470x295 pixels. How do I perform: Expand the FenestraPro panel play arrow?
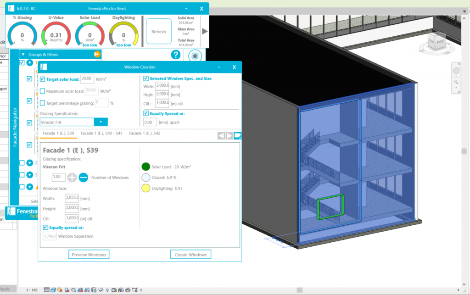point(205,31)
